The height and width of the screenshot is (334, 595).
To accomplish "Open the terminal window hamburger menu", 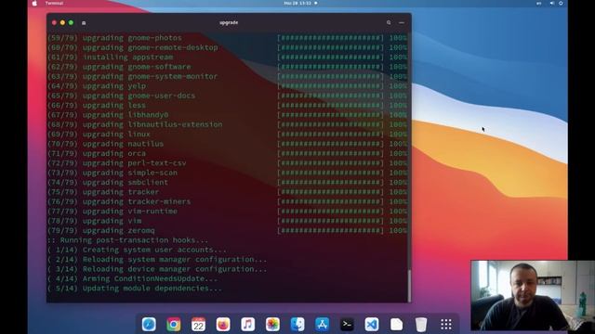I will click(x=402, y=22).
